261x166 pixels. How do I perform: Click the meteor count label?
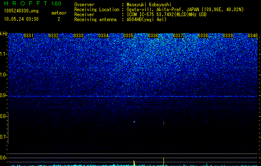click(59, 13)
